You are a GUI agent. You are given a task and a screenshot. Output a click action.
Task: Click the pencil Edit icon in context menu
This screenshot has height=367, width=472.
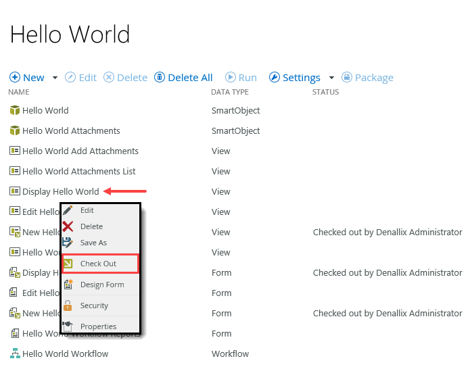pos(68,210)
